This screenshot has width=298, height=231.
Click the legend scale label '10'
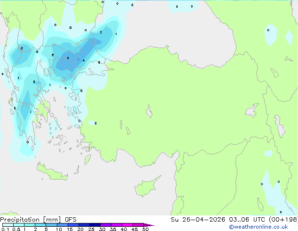[59, 229]
